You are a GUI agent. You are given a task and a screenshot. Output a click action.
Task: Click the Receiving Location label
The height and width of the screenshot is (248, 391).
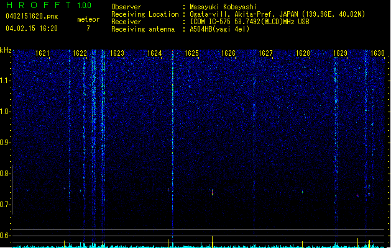tap(145, 14)
